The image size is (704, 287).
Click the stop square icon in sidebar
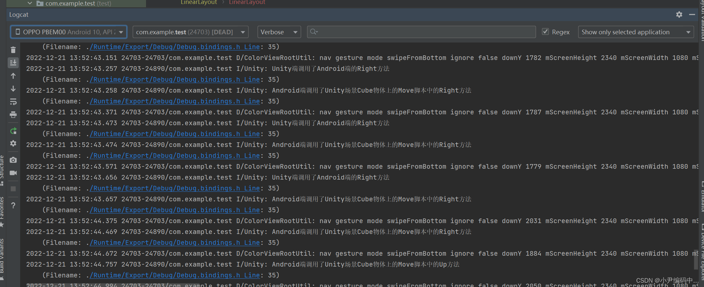click(x=13, y=189)
